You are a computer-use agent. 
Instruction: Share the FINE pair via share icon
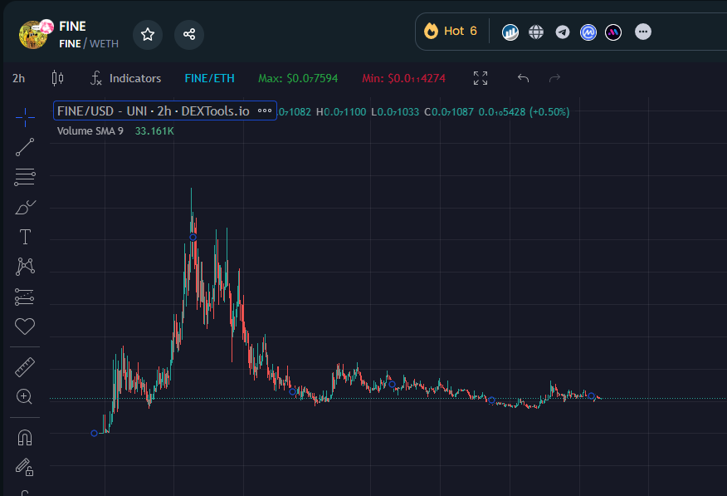[189, 34]
